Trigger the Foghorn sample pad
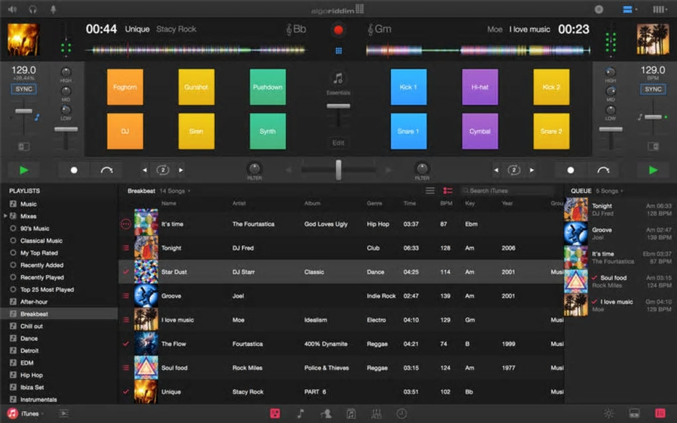The height and width of the screenshot is (423, 677). click(x=125, y=87)
